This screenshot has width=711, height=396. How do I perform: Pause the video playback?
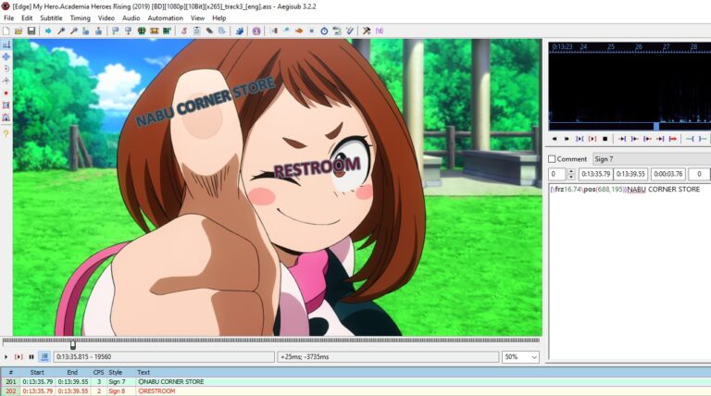pos(31,357)
